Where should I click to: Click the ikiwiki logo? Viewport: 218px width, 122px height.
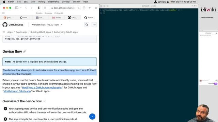208,10
